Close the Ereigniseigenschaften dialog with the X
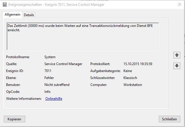 180,4
